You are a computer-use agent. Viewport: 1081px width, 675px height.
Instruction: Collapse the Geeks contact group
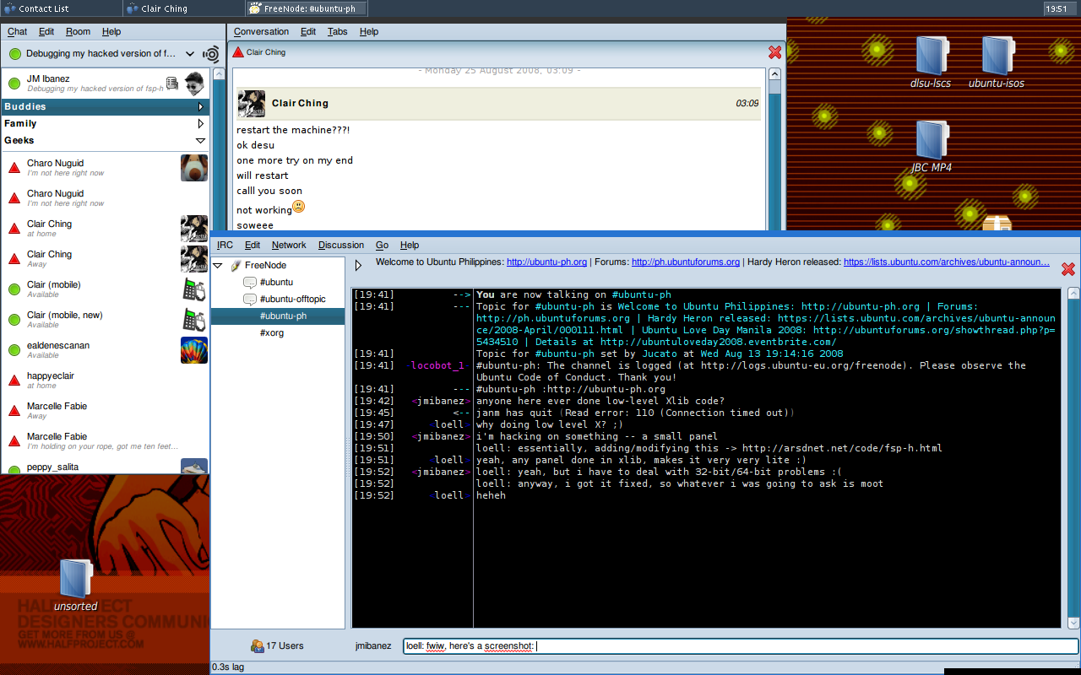(x=200, y=141)
